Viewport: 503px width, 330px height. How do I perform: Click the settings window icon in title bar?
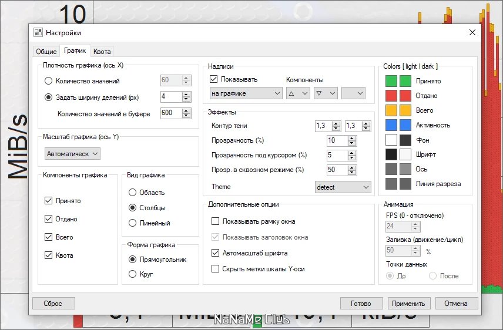pos(38,32)
